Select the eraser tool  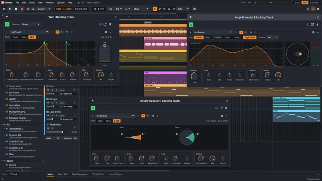pyautogui.click(x=169, y=9)
